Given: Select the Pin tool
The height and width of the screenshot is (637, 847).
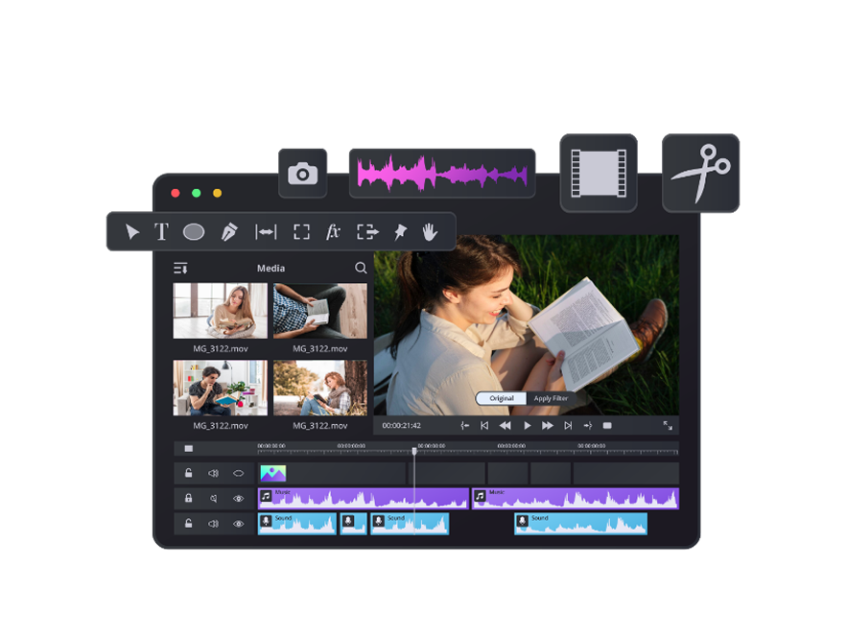Looking at the screenshot, I should [400, 231].
